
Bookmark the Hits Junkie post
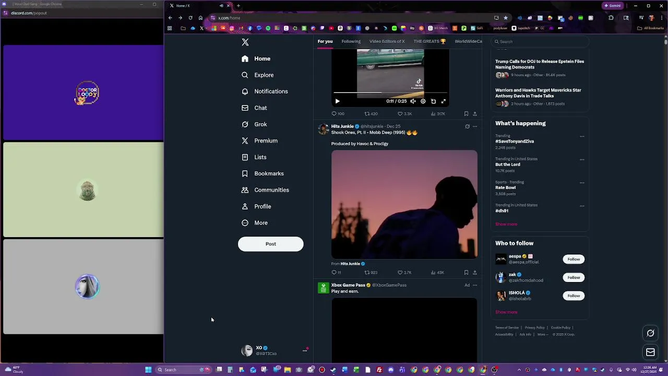[466, 273]
